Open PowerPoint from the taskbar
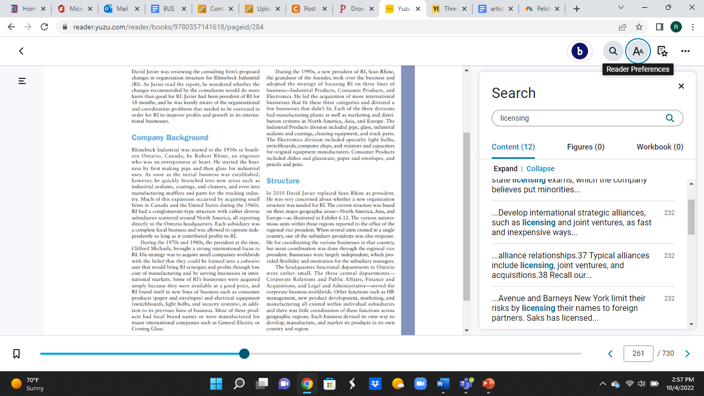This screenshot has width=704, height=396. coord(488,384)
